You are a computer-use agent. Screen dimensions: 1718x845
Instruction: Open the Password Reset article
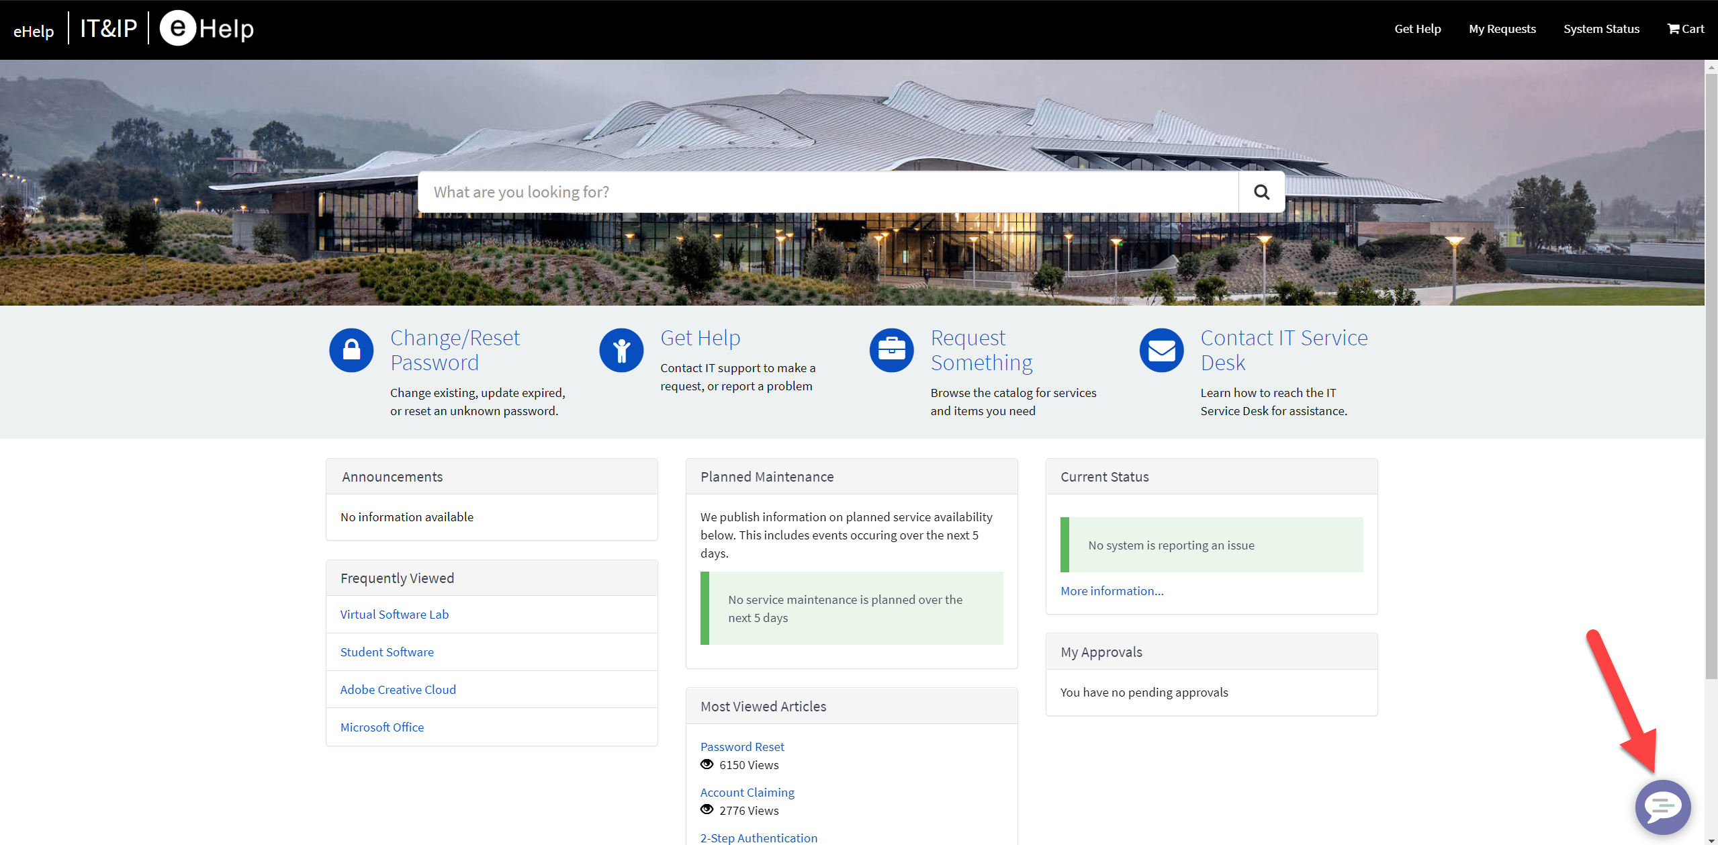[x=741, y=747]
